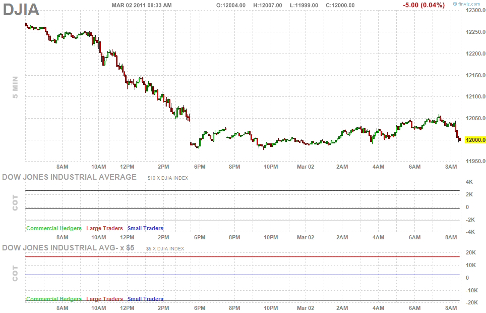Click the red Large Traders line in $10 chart
The image size is (486, 313).
(x=242, y=191)
